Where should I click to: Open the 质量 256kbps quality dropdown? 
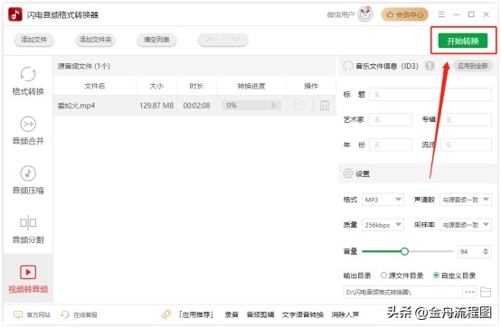383,225
